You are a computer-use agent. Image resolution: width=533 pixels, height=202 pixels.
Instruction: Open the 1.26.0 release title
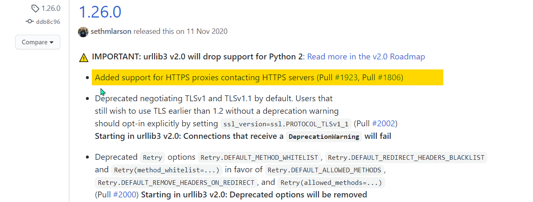pyautogui.click(x=100, y=11)
